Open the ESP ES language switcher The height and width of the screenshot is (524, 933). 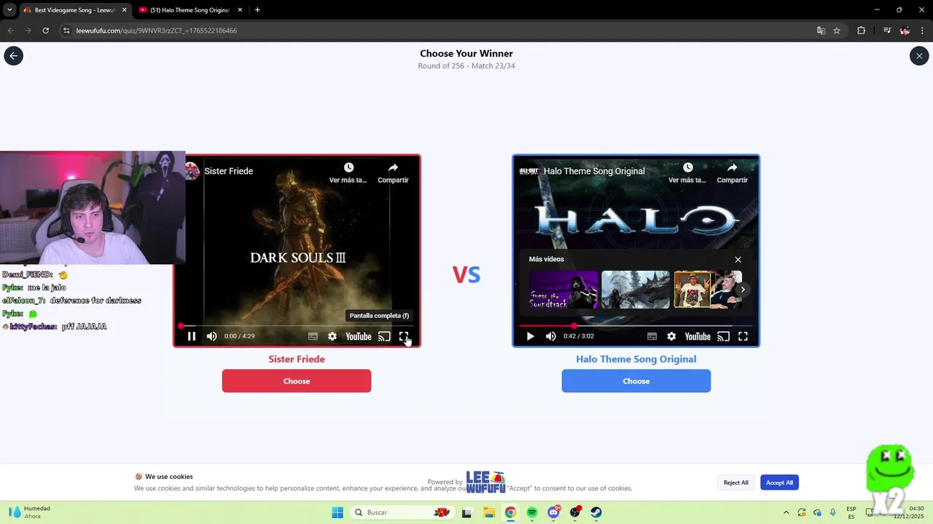click(x=851, y=512)
